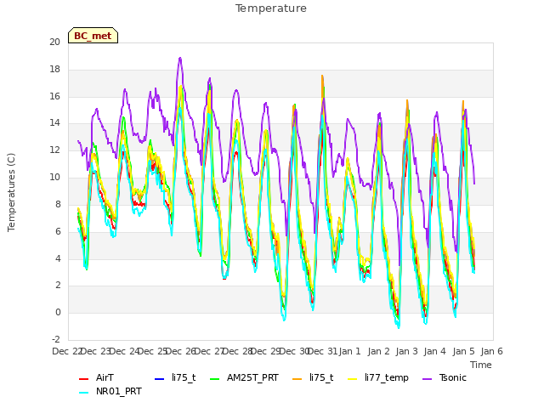Click the '10' y-axis tick label

click(54, 177)
